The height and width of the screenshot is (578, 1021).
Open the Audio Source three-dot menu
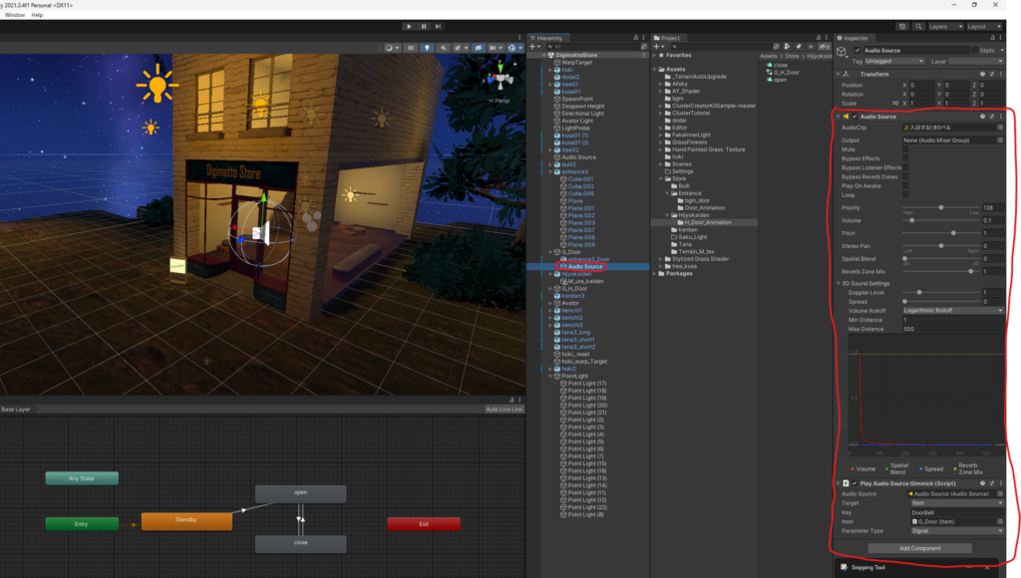coord(1000,117)
